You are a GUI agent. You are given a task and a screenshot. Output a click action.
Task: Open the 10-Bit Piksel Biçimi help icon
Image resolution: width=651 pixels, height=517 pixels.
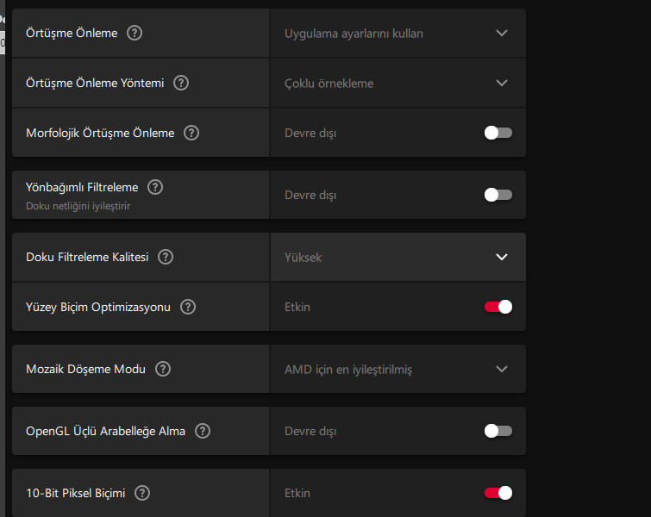click(x=142, y=493)
